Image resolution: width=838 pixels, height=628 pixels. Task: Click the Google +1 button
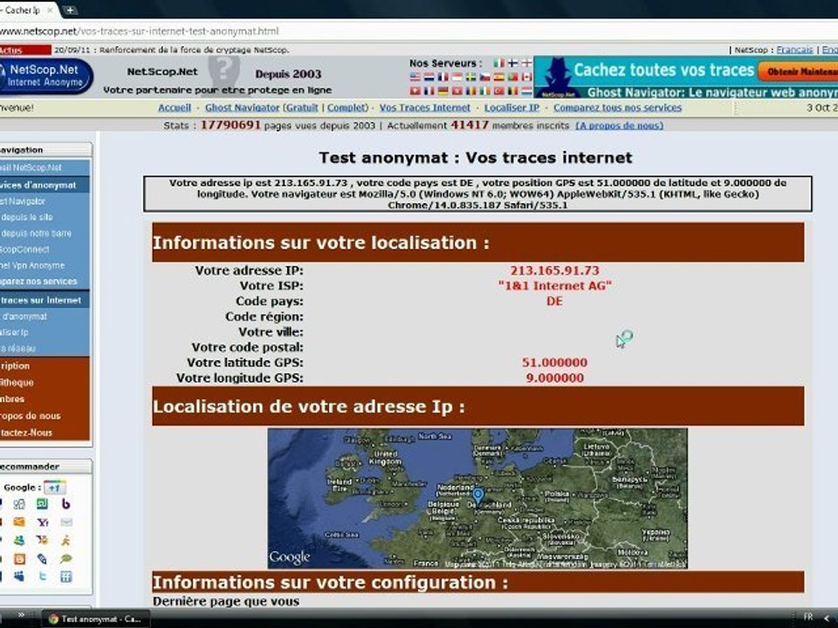[54, 488]
